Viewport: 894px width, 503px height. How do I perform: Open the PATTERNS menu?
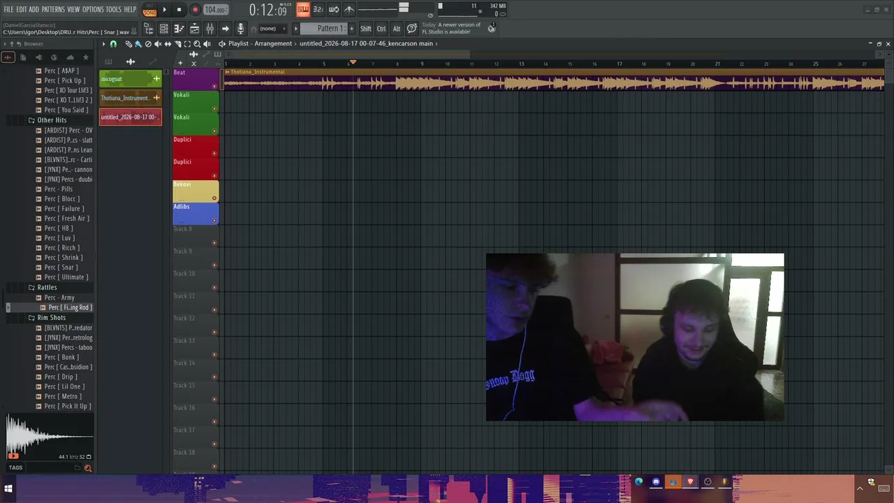tap(53, 10)
